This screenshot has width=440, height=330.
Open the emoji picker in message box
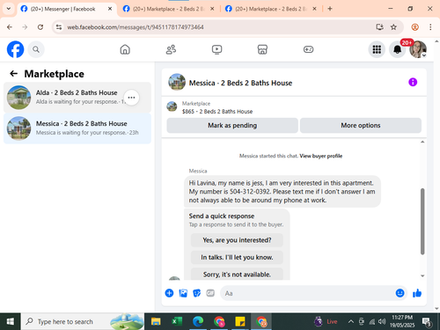pyautogui.click(x=400, y=293)
